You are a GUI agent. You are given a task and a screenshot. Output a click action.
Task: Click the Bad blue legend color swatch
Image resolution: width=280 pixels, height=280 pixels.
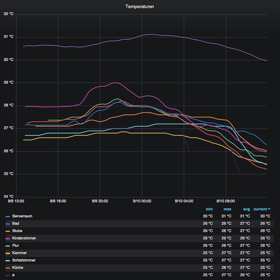[x=7, y=224]
